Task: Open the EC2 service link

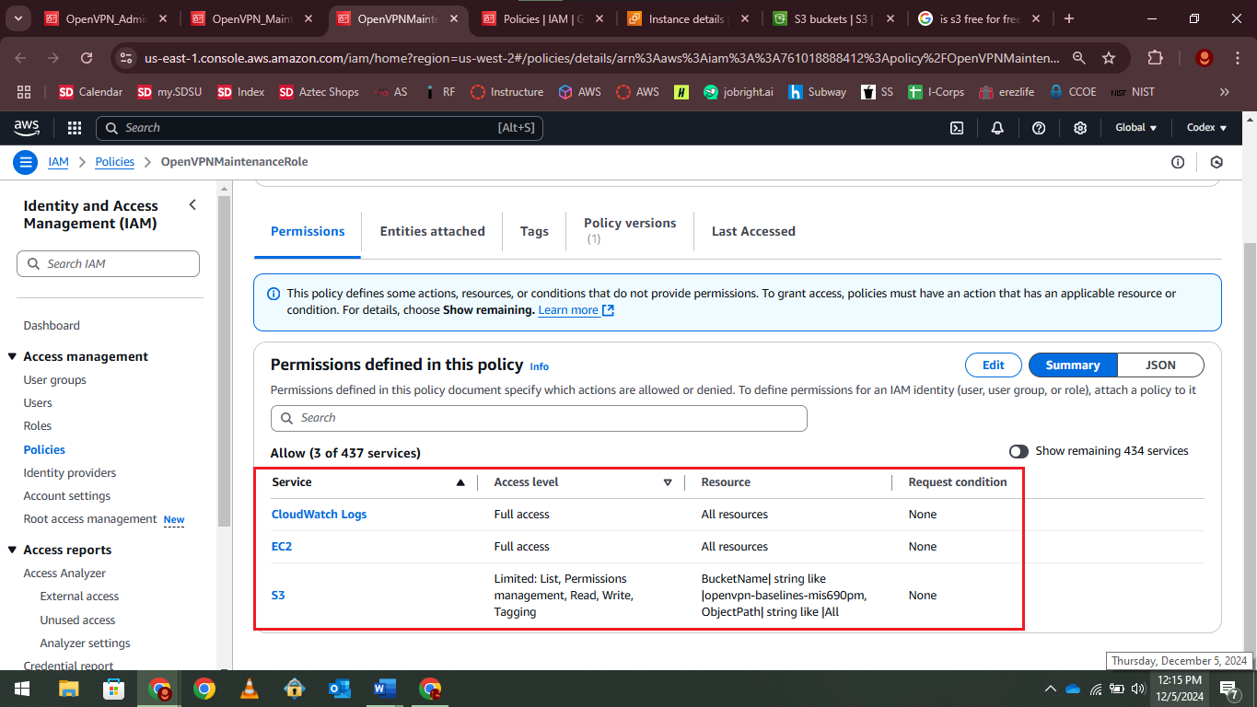Action: [282, 547]
